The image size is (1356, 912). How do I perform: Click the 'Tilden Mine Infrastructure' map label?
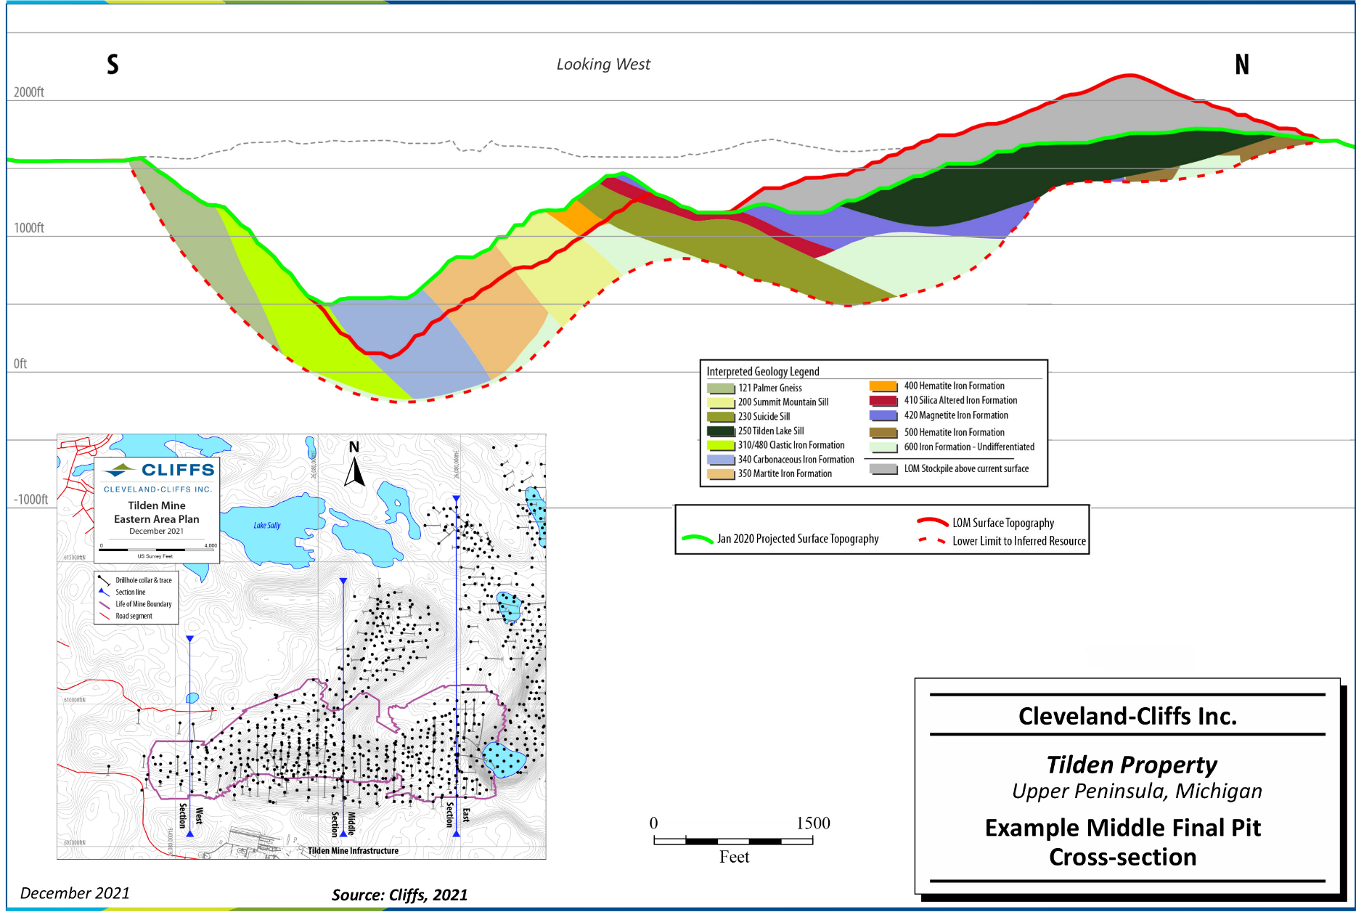pos(353,851)
